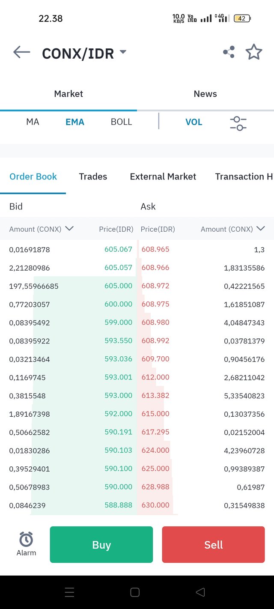Tap the green Buy button

[101, 544]
